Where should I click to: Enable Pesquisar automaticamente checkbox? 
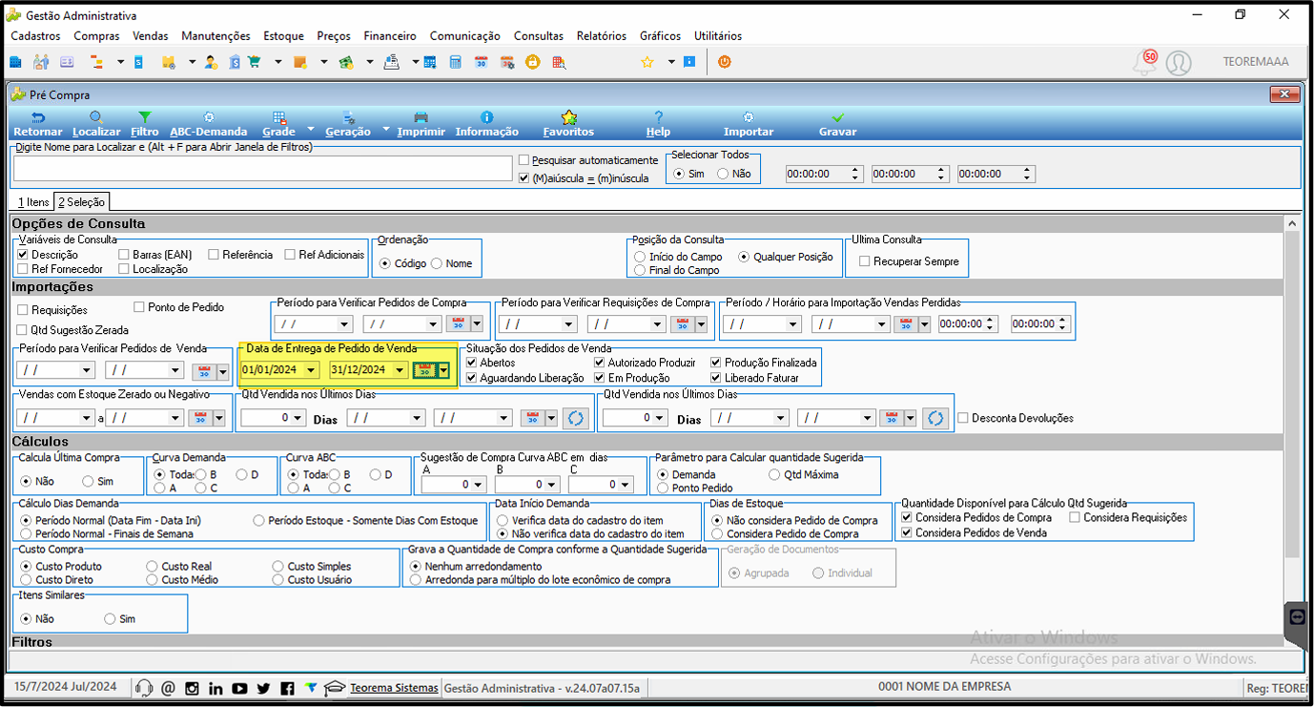click(524, 160)
